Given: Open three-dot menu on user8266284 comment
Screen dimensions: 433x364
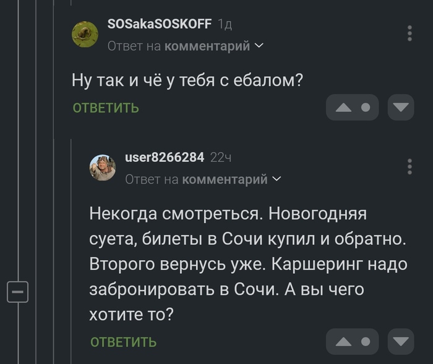Looking at the screenshot, I should 409,167.
